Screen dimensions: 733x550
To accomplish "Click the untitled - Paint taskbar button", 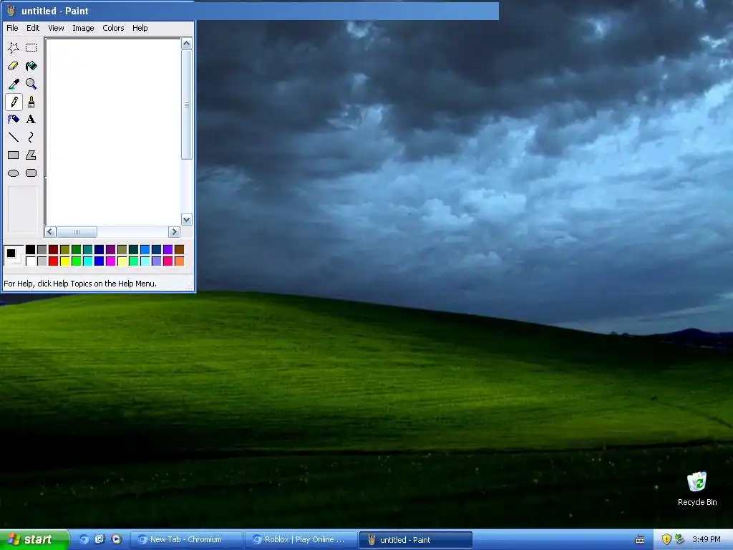I will click(416, 539).
